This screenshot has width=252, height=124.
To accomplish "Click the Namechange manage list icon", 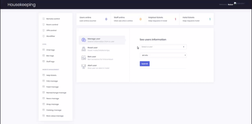I will coord(43,92).
